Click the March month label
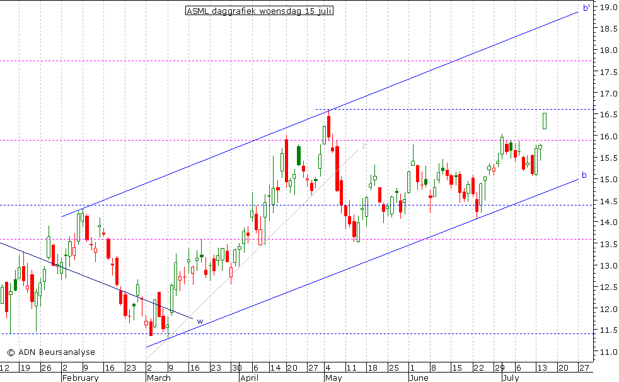Screen dimensions: 619x382 [x=159, y=378]
